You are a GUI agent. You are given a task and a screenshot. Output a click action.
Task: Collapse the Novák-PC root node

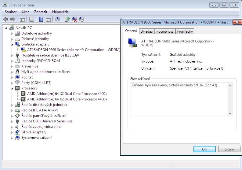[6, 28]
